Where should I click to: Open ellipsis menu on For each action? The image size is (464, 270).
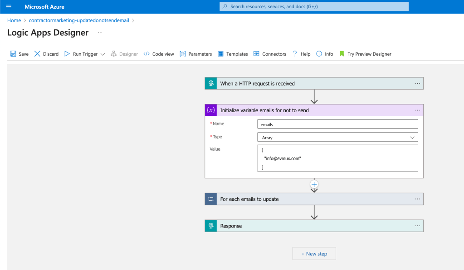coord(417,199)
